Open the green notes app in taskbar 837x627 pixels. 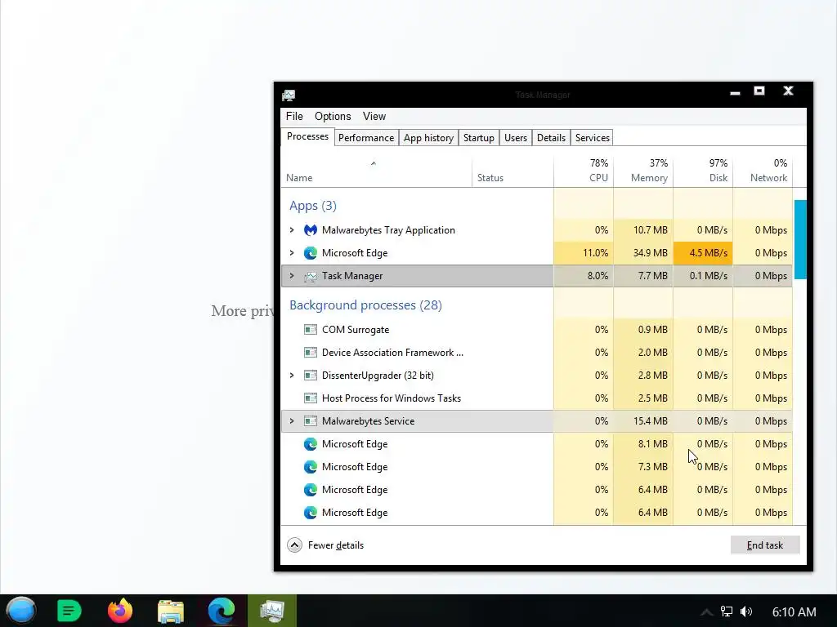(69, 611)
